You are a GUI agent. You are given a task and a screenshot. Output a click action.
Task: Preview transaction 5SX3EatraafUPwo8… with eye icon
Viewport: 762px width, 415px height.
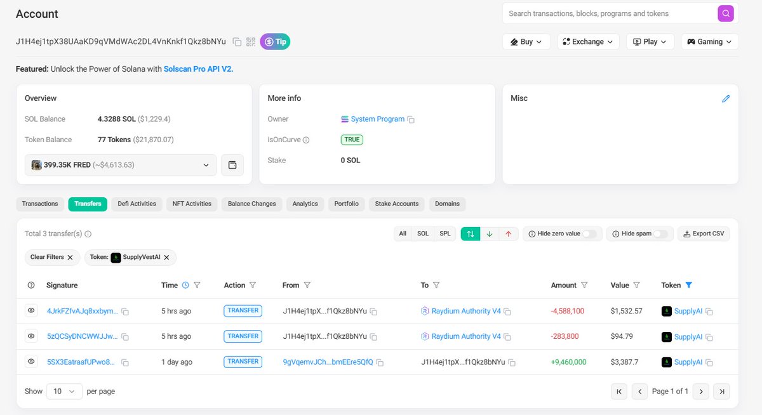(x=30, y=362)
